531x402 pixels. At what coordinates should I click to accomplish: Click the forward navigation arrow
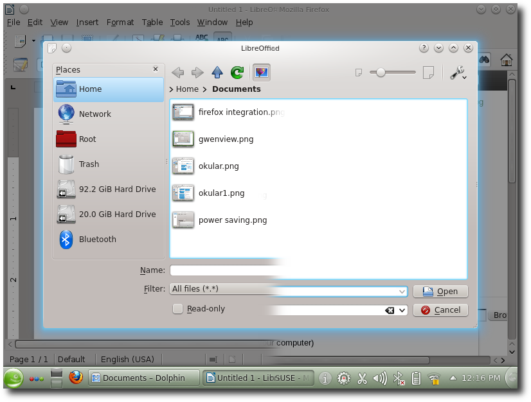[197, 73]
